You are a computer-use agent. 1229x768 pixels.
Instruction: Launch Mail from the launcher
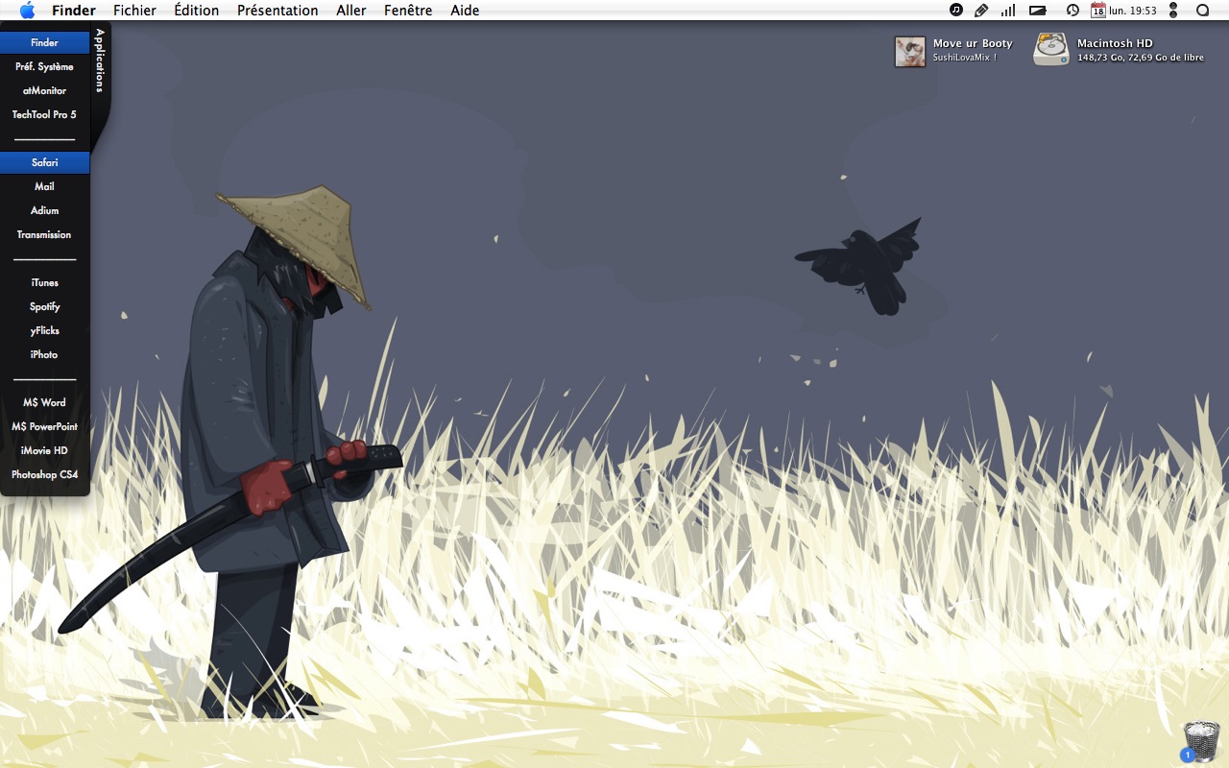[x=44, y=186]
